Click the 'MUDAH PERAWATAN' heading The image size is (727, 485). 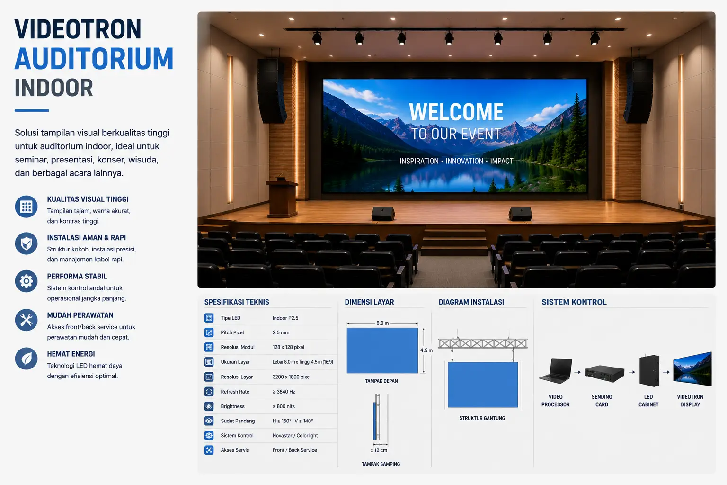coord(80,315)
